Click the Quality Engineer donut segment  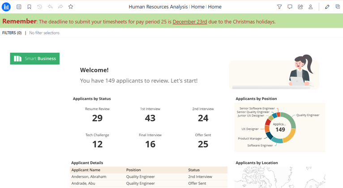(292, 121)
